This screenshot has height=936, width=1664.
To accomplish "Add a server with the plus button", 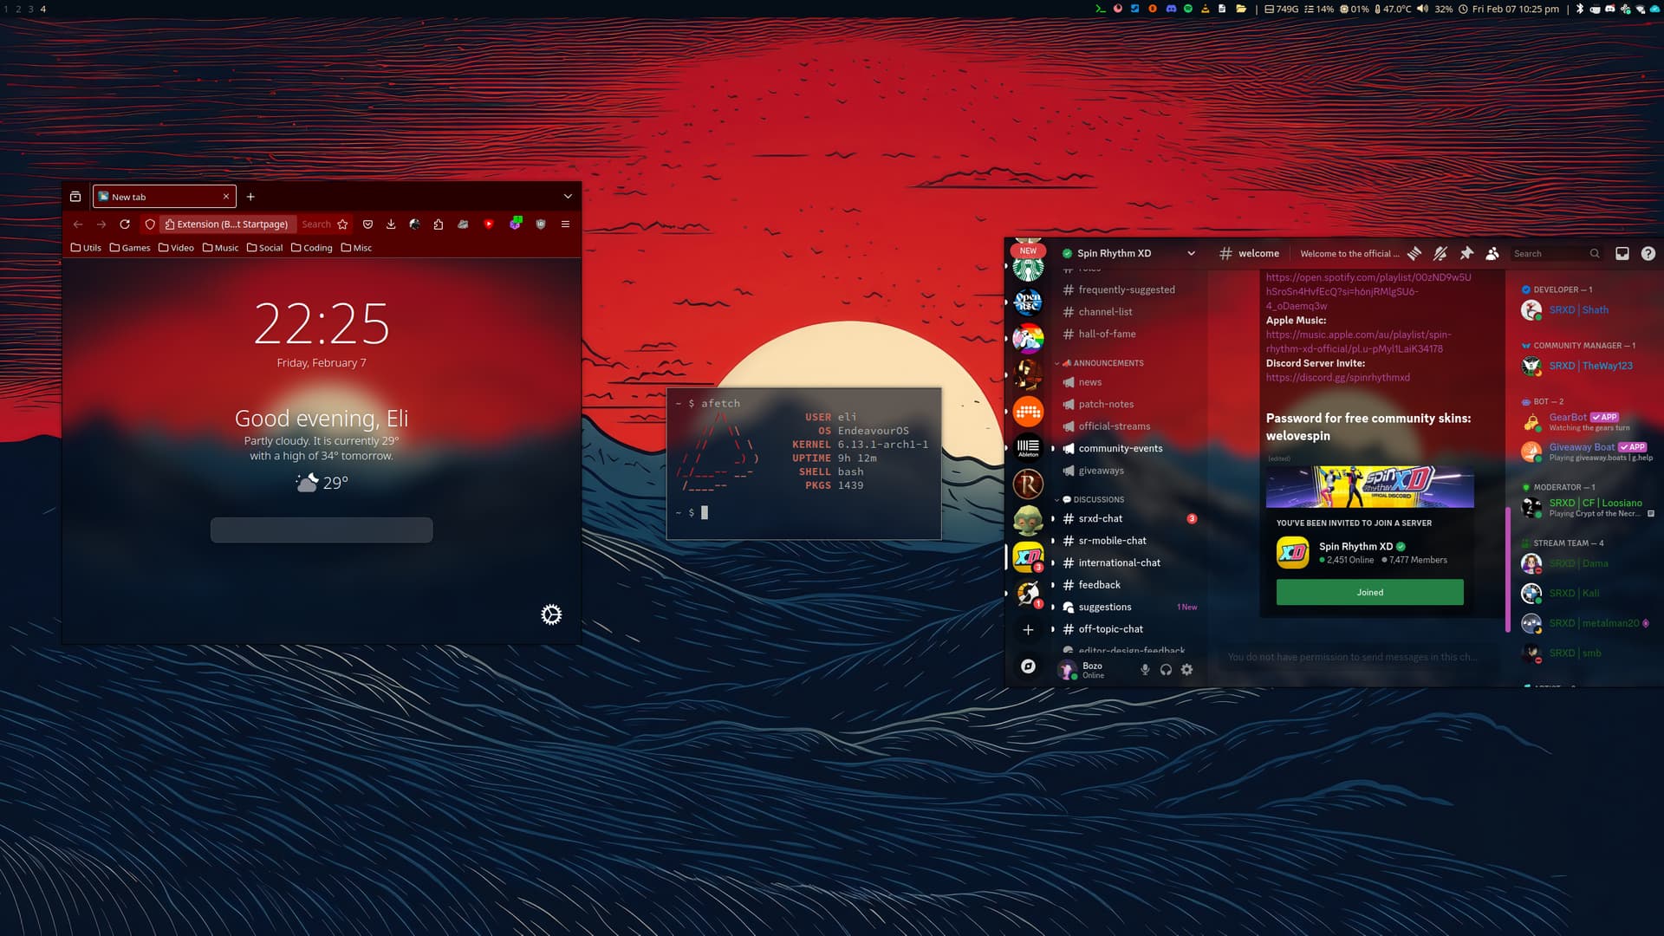I will click(1028, 629).
